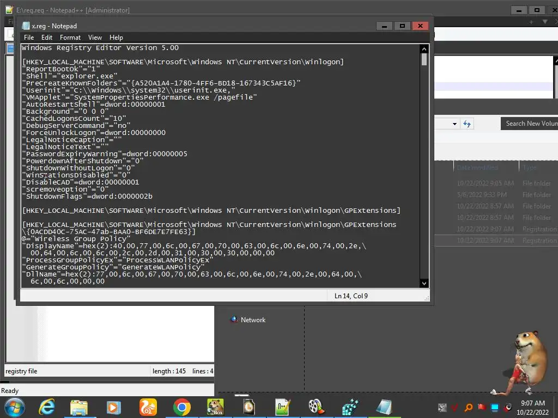Click the Search New Volume field

pos(529,124)
